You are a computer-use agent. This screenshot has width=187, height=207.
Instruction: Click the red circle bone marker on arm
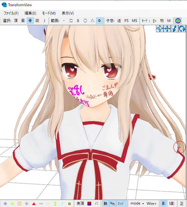point(180,147)
